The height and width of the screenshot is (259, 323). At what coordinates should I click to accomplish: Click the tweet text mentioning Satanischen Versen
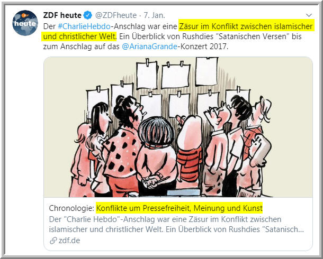(210, 36)
